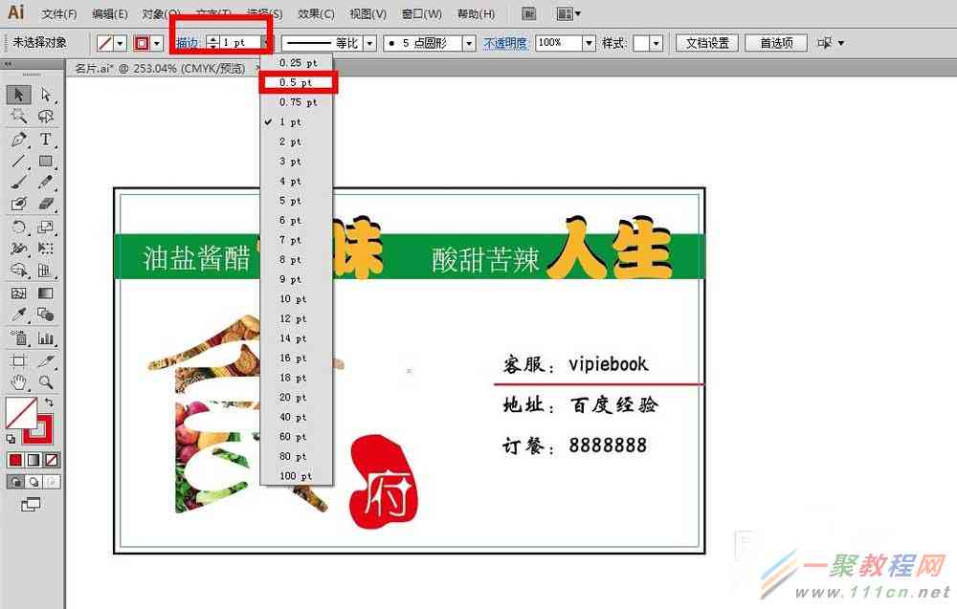The width and height of the screenshot is (957, 609).
Task: Open the 编辑(E) menu
Action: tap(109, 13)
